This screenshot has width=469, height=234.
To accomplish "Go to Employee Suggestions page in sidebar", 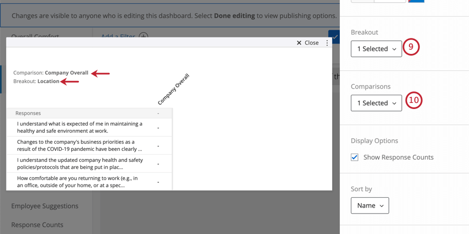I will point(45,206).
